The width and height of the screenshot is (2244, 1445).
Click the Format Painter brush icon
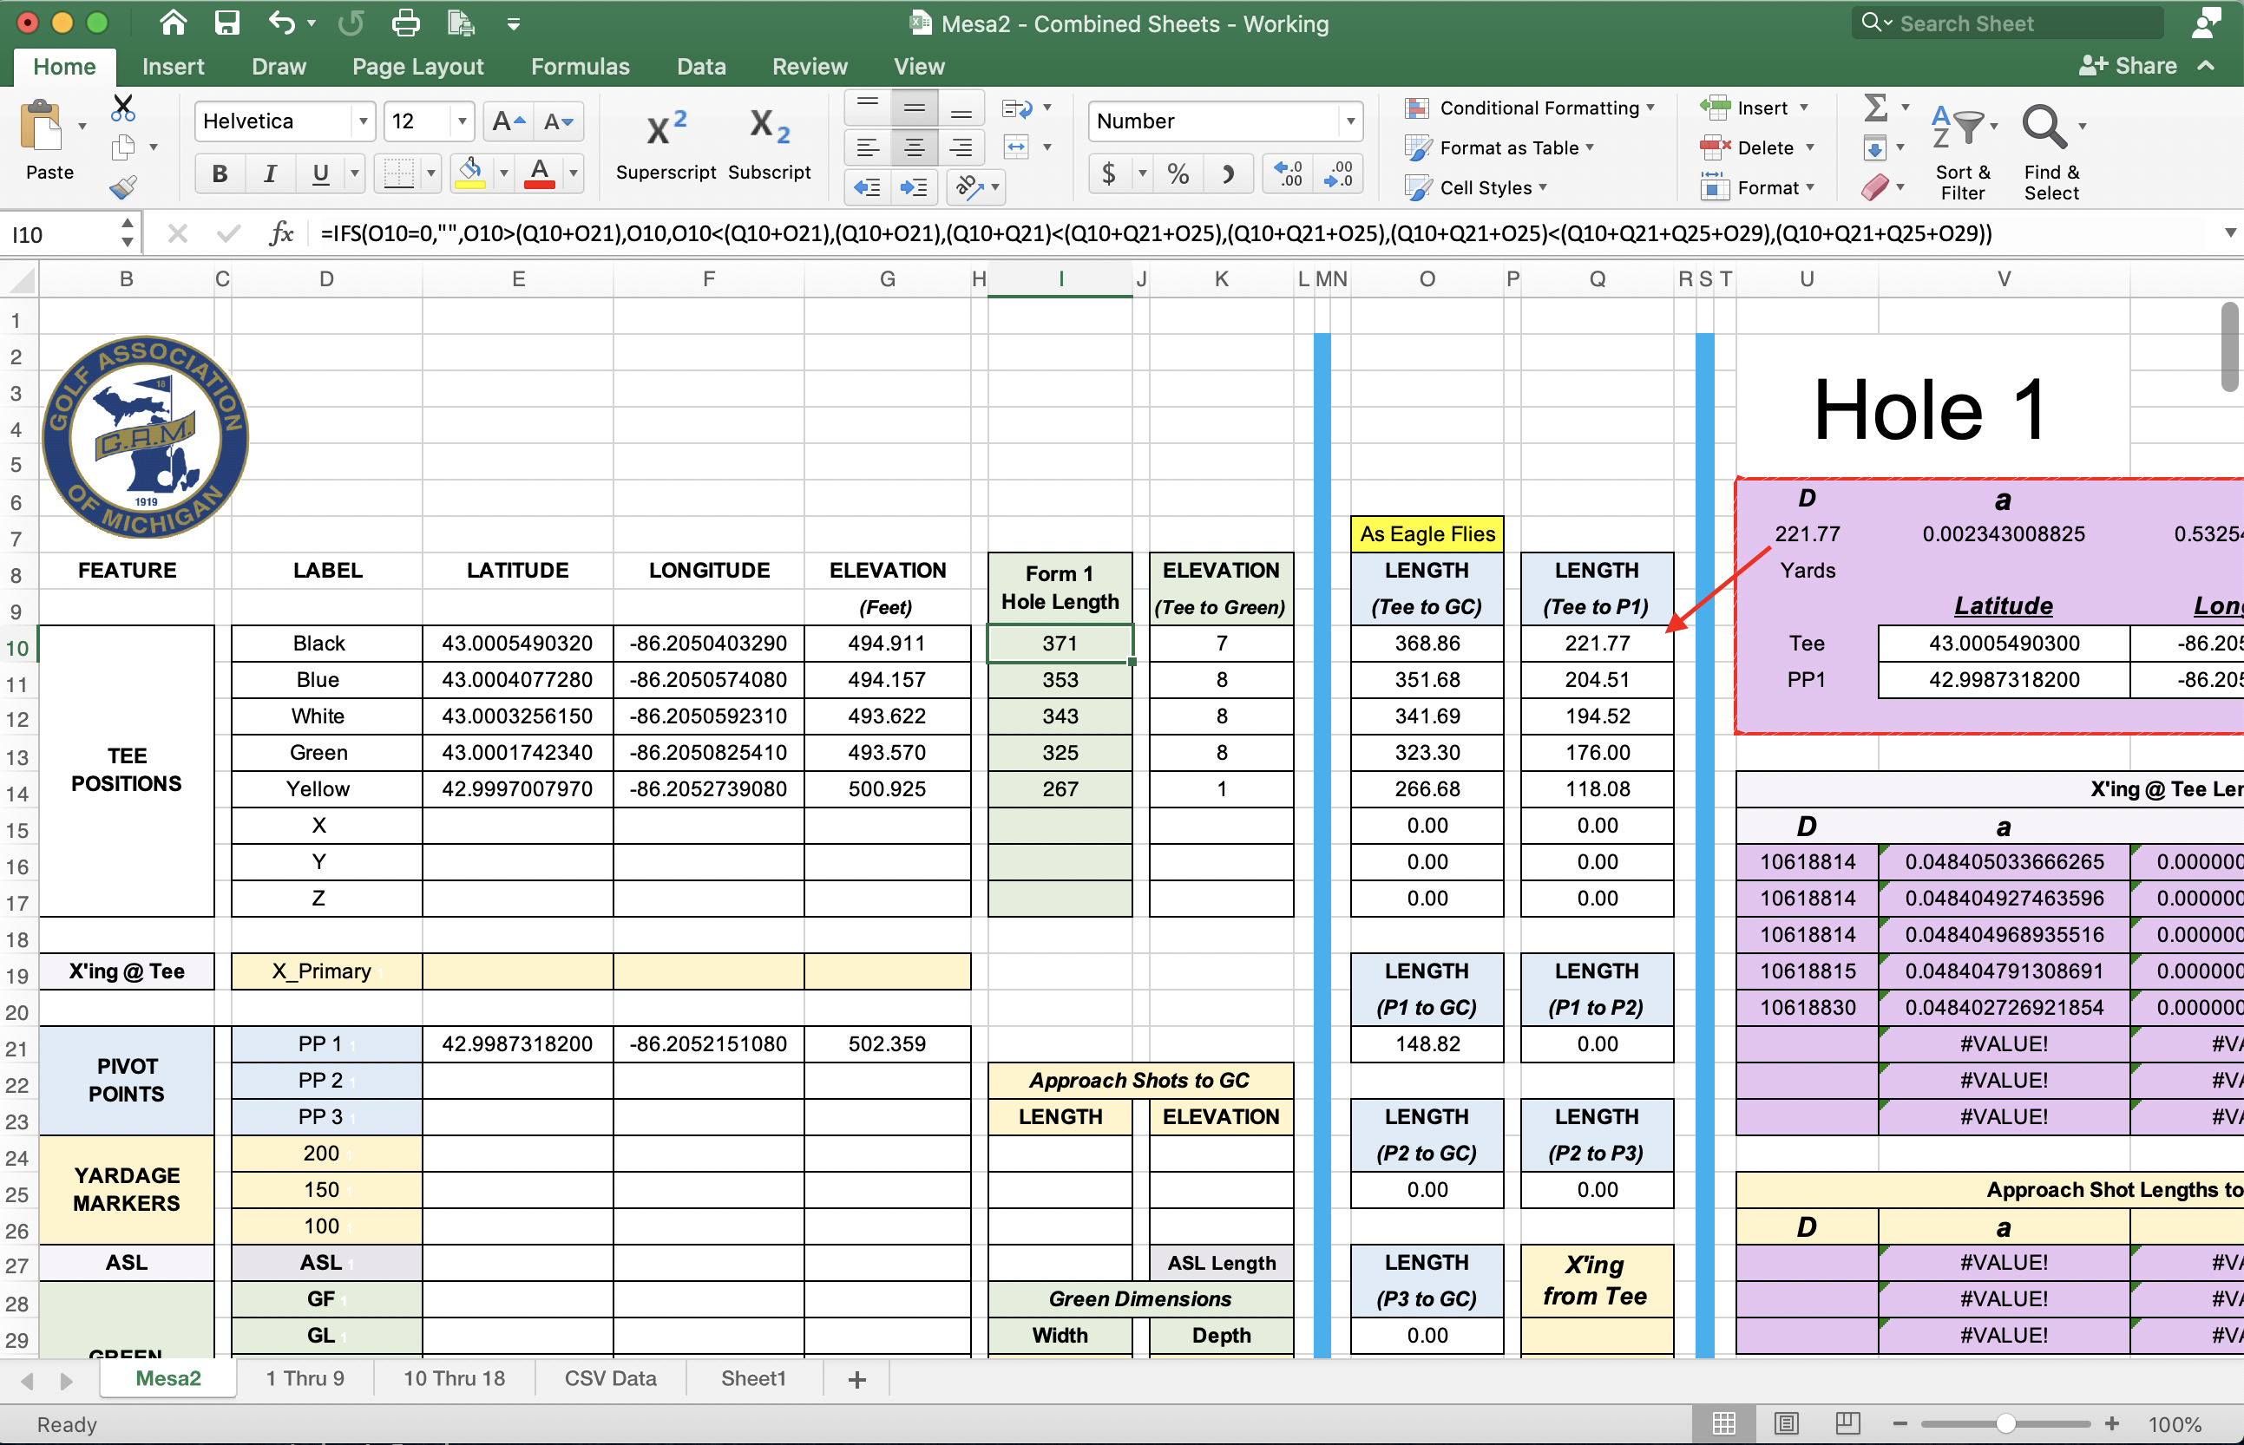click(123, 187)
